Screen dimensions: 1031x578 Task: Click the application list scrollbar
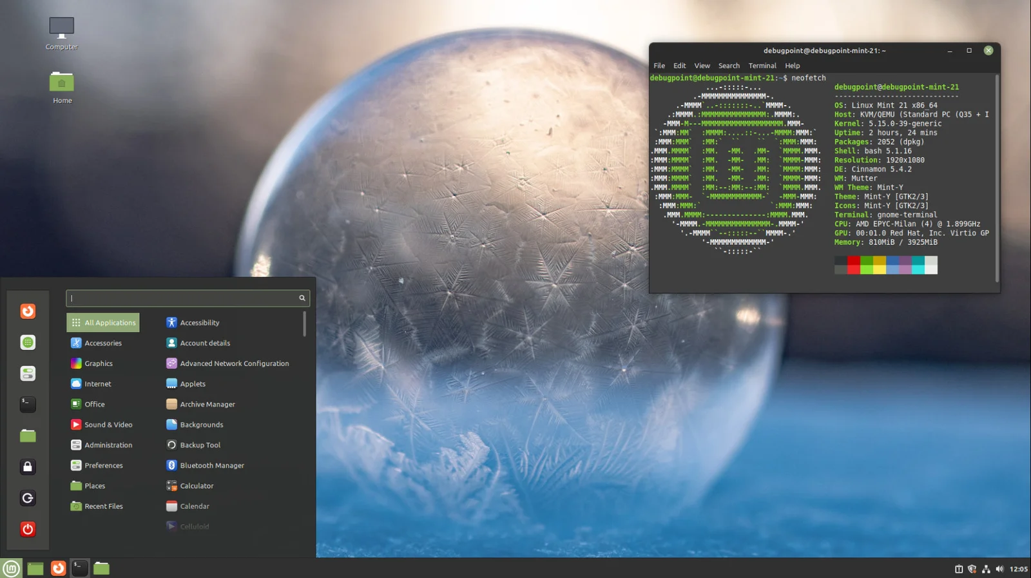[304, 324]
